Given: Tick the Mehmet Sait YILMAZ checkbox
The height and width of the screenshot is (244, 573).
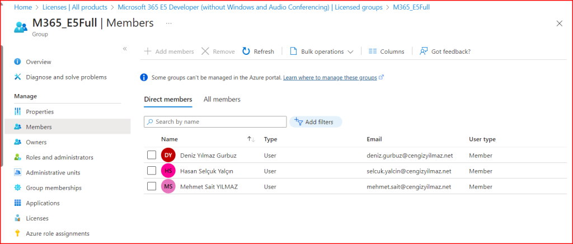Looking at the screenshot, I should (151, 186).
